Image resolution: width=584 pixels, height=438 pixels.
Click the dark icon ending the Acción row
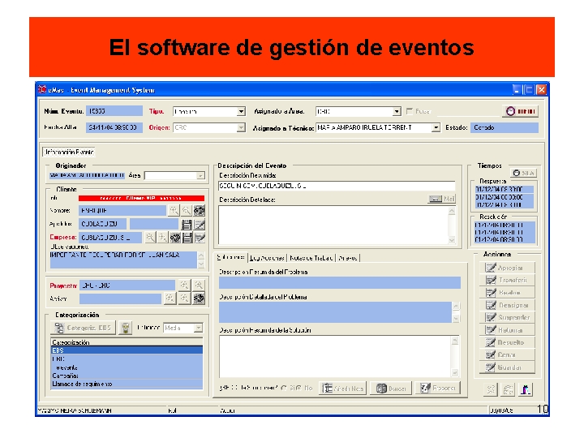pyautogui.click(x=199, y=298)
